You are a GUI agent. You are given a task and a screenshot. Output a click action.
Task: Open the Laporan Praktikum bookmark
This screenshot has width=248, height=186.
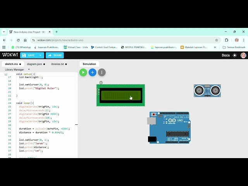(46, 47)
